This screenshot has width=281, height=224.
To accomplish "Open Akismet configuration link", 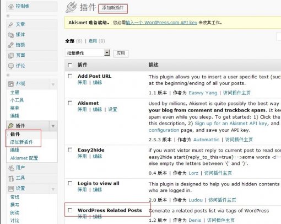I will pos(164,130).
